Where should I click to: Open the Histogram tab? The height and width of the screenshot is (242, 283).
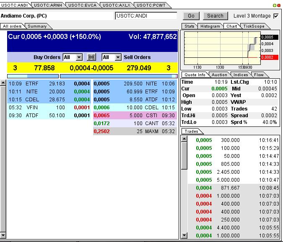tap(210, 26)
